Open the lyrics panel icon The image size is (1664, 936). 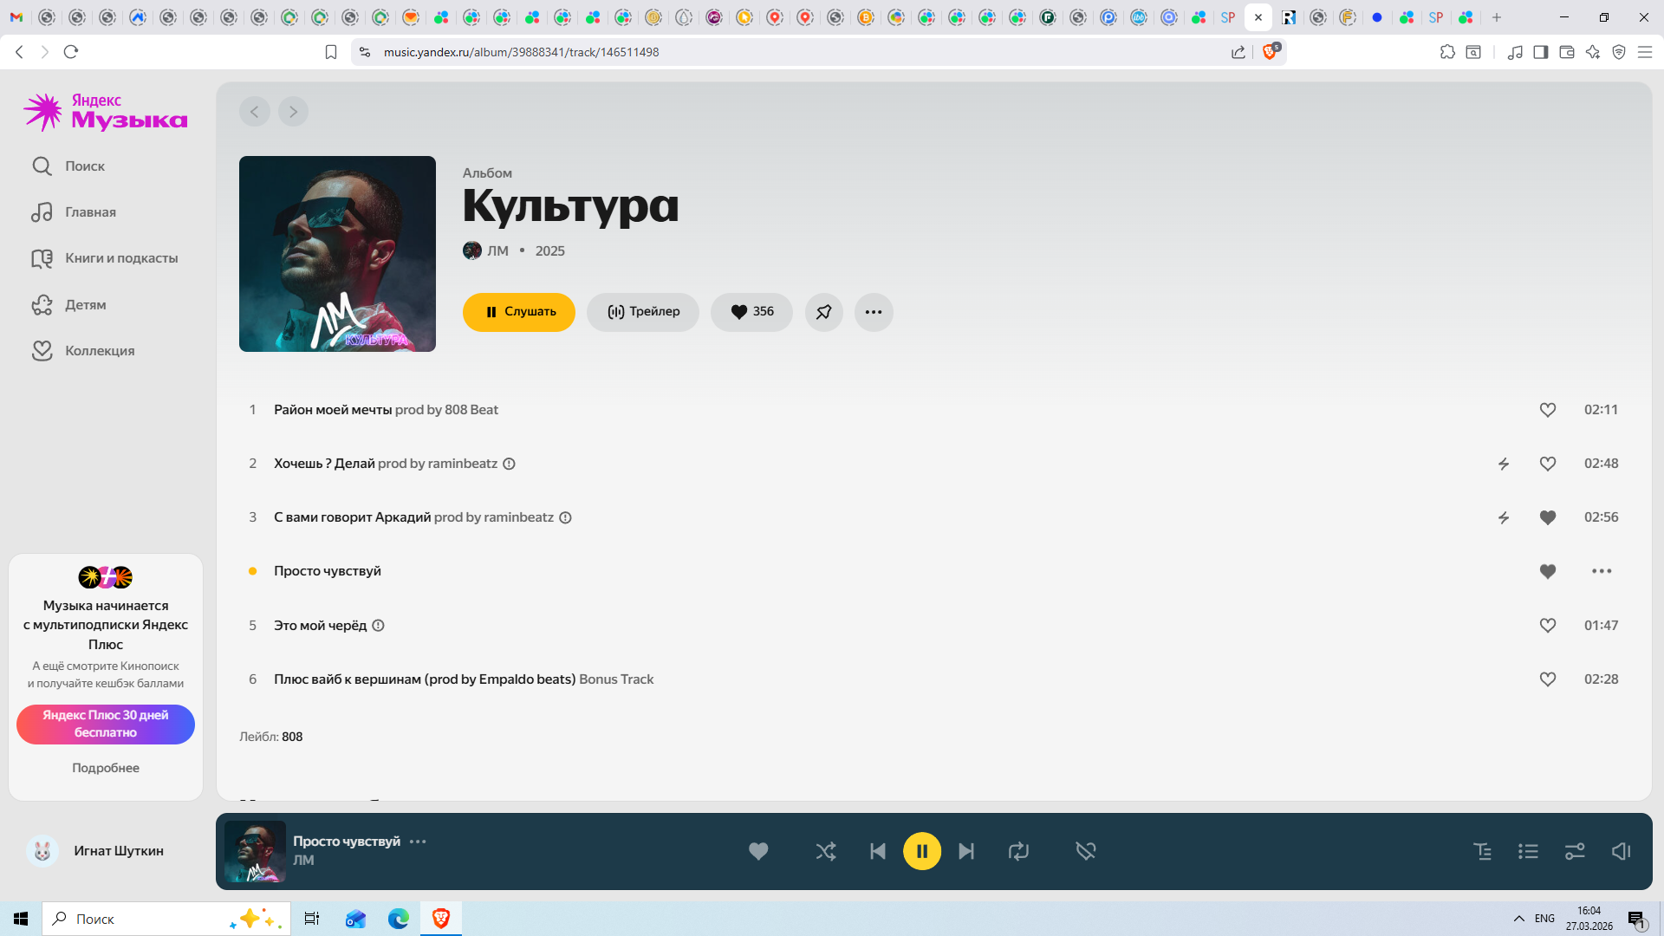click(x=1483, y=851)
